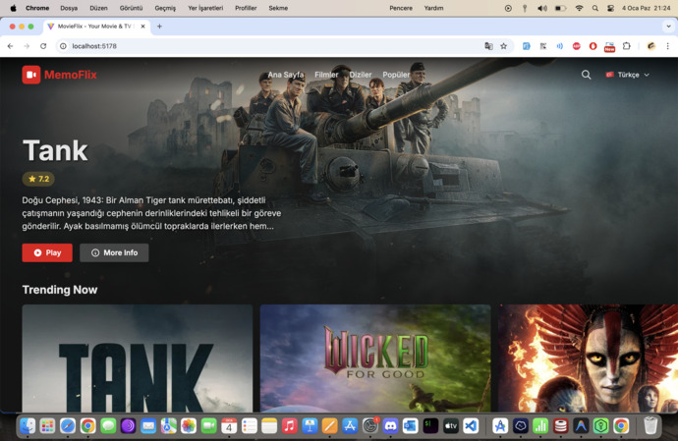This screenshot has width=678, height=441.
Task: Open the Sekme menu
Action: 278,8
